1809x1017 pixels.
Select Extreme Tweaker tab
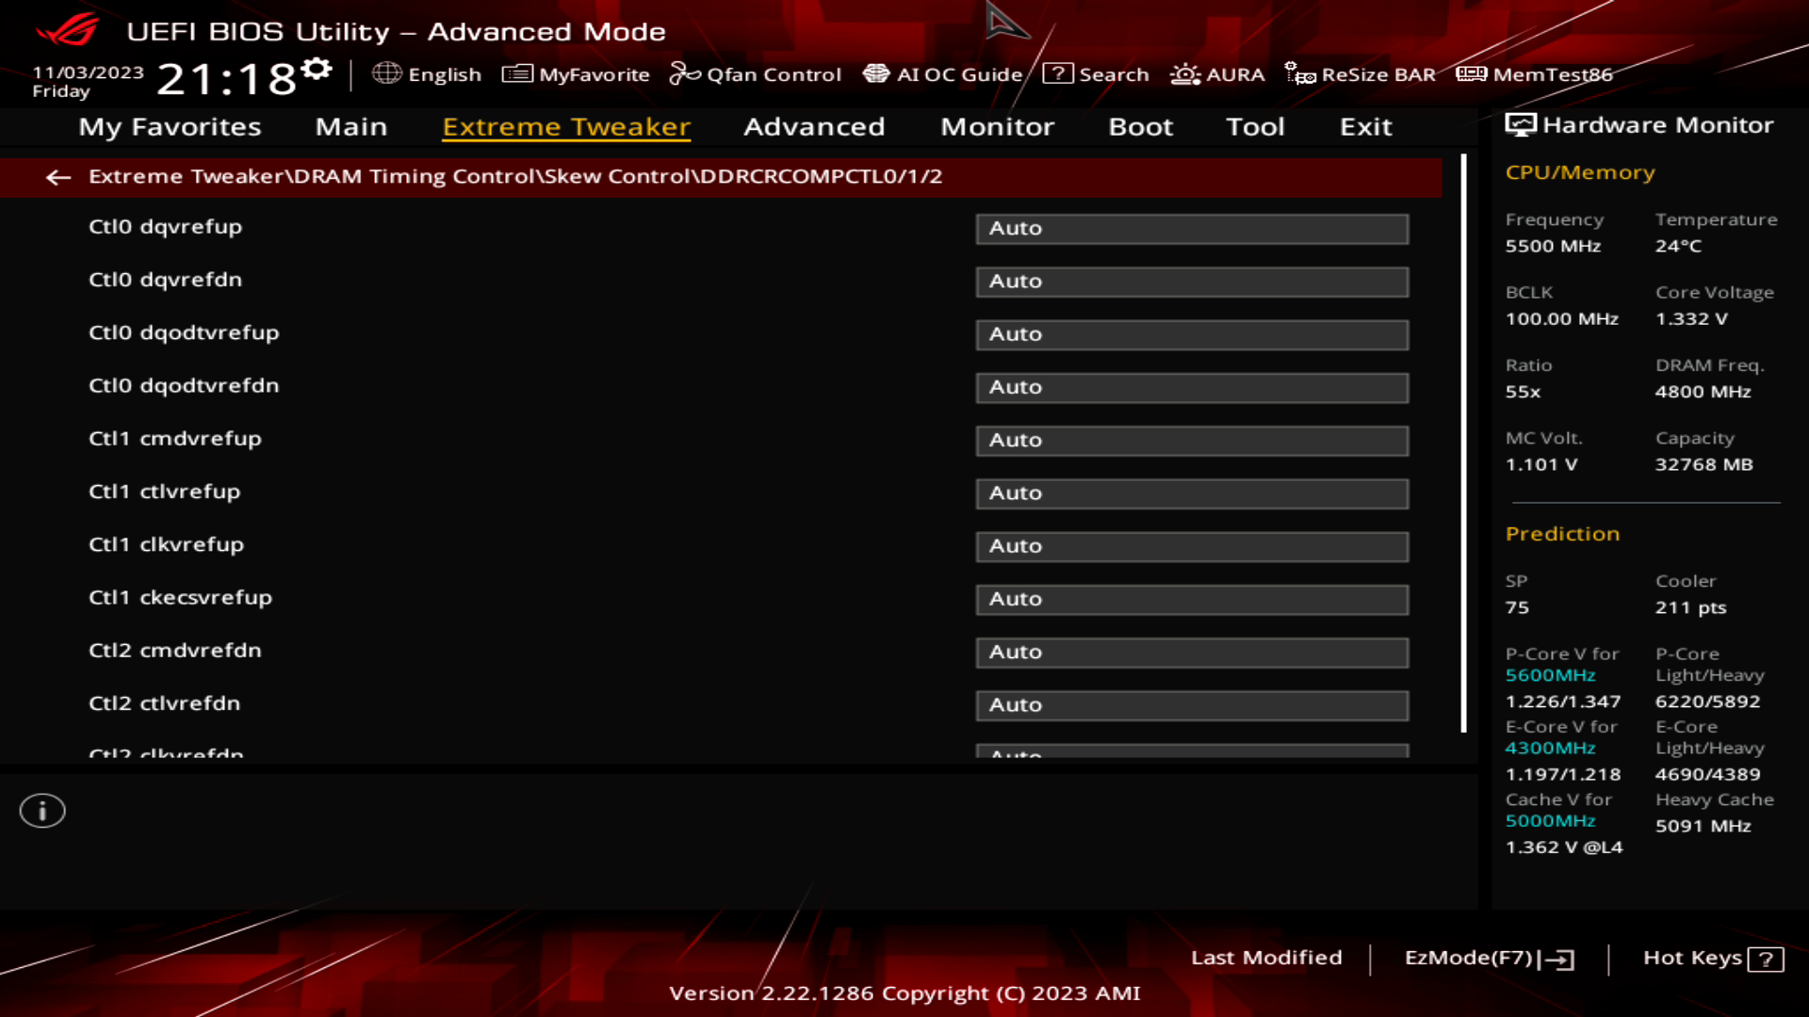point(566,125)
